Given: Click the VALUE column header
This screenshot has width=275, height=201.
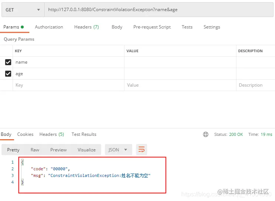Looking at the screenshot, I should tap(132, 51).
